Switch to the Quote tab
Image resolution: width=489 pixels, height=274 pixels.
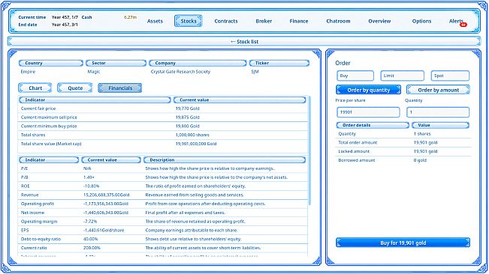pyautogui.click(x=75, y=88)
